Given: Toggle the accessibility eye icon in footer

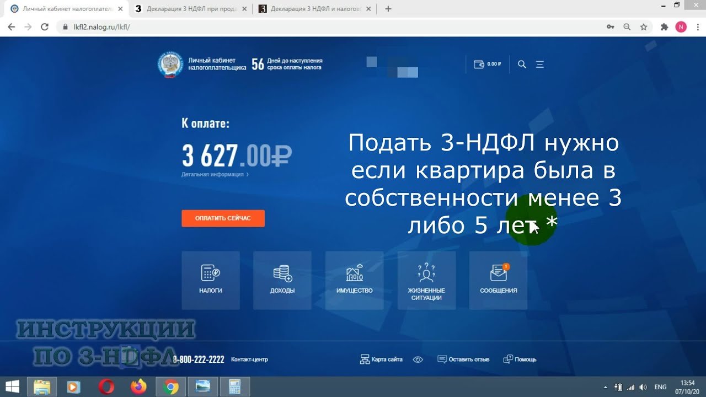Looking at the screenshot, I should coord(418,360).
